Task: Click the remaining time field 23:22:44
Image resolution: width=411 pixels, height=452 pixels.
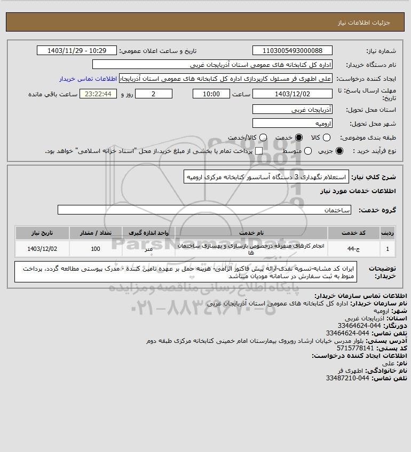Action: coord(98,94)
